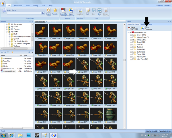The image size is (172, 138).
Task: Click Export FLA/FLEX in the Export panel
Action: [x=133, y=28]
